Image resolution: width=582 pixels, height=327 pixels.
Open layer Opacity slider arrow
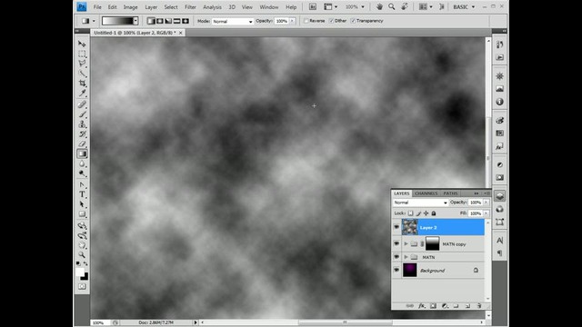click(486, 203)
